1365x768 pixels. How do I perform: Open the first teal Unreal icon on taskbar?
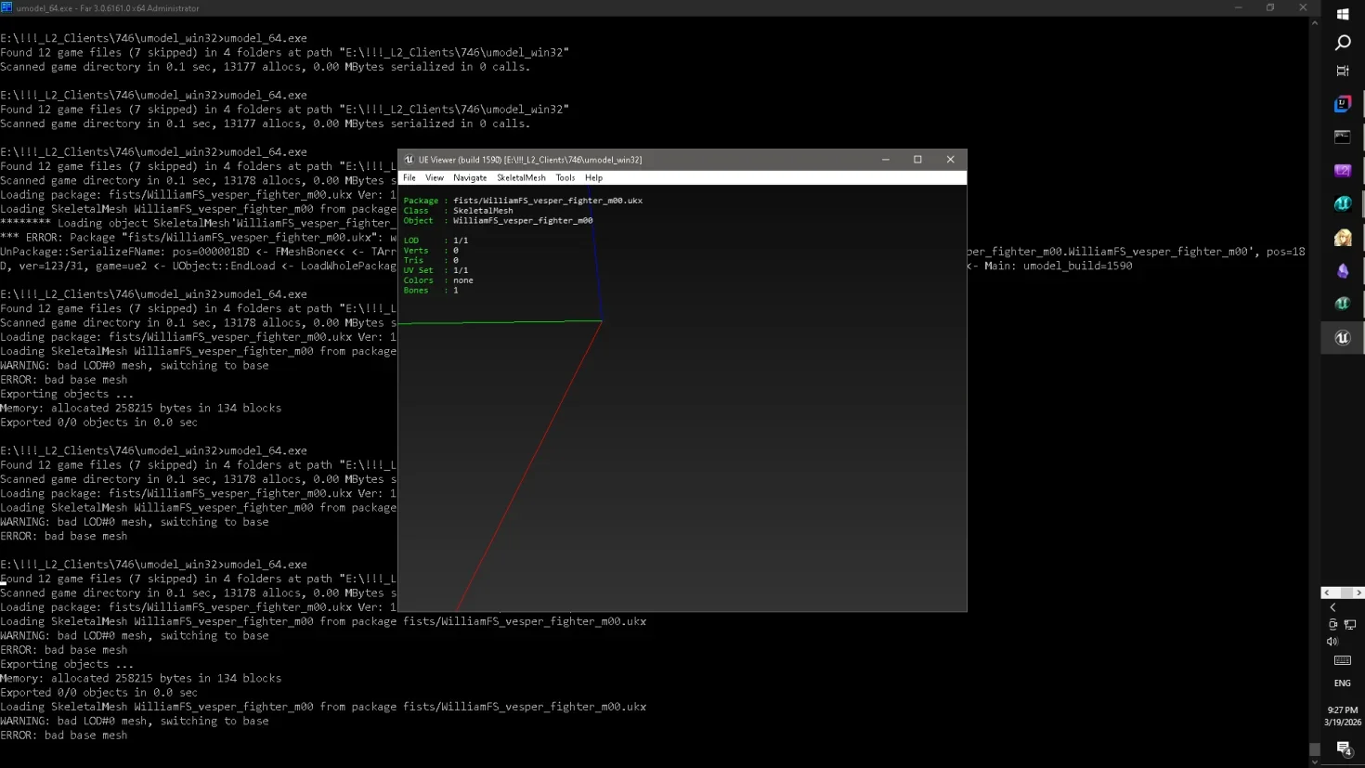click(1343, 204)
